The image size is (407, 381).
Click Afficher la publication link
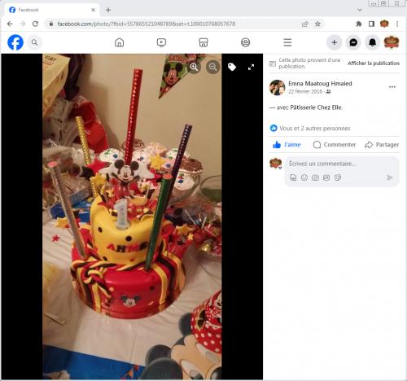374,63
